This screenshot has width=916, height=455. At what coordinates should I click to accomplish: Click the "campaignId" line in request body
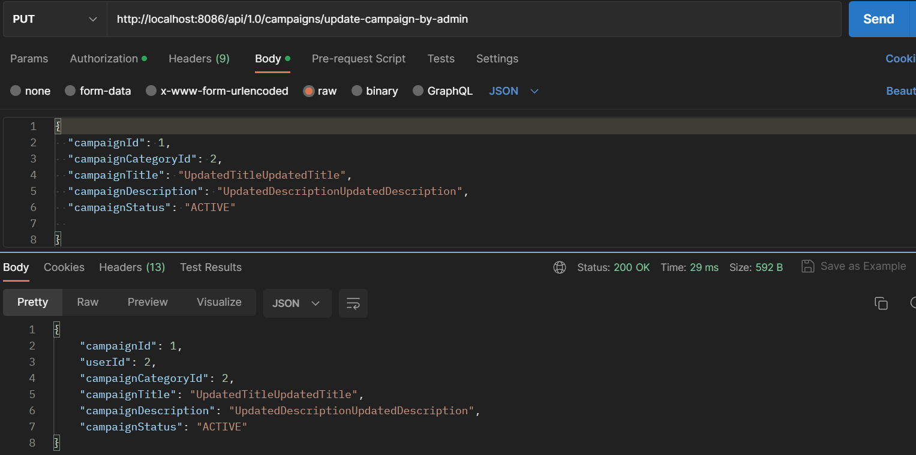[119, 143]
